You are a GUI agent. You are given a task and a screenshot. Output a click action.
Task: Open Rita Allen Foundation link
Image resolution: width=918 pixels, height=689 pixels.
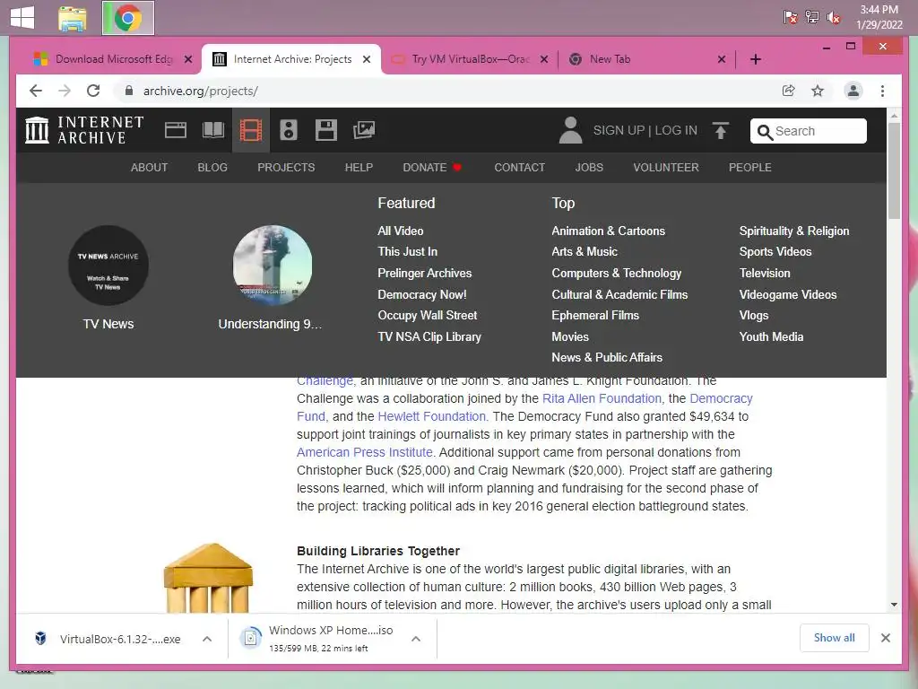coord(602,398)
